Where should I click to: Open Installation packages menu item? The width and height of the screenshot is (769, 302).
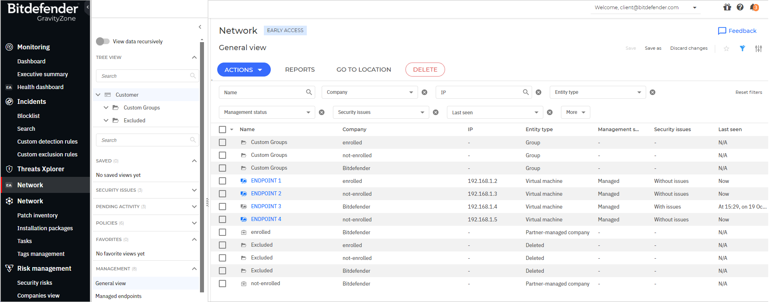tap(45, 228)
